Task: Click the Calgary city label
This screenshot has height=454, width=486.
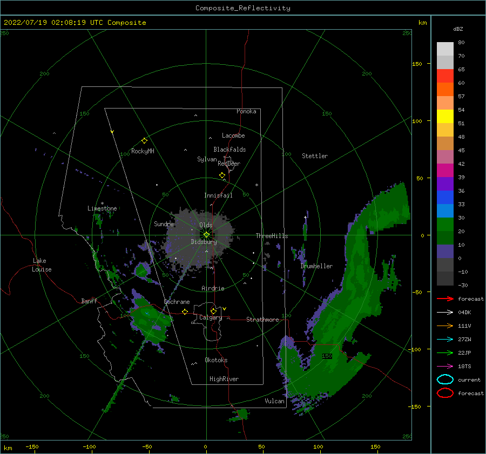Action: (x=211, y=317)
